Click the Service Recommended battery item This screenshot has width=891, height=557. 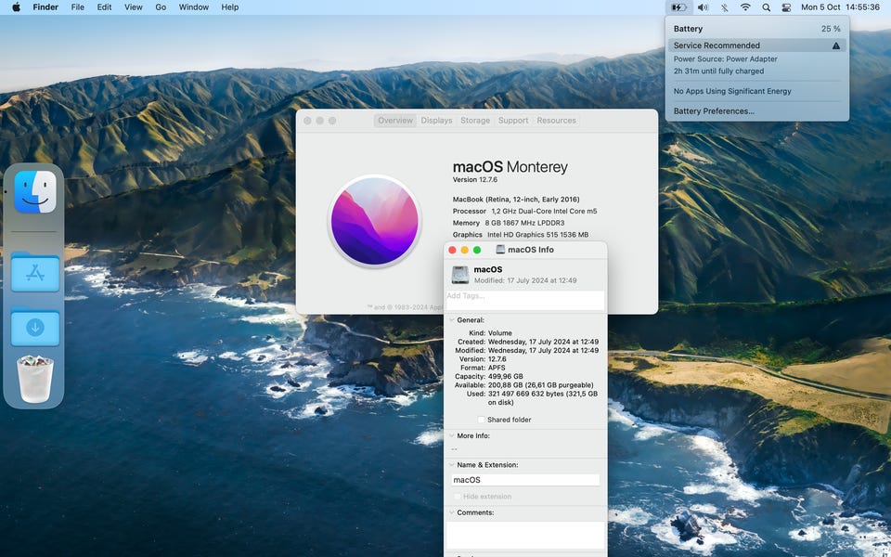click(x=757, y=45)
